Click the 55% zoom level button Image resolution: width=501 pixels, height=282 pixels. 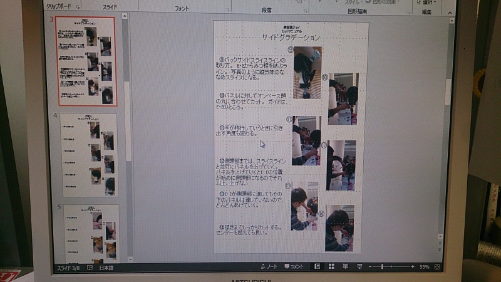pyautogui.click(x=425, y=266)
